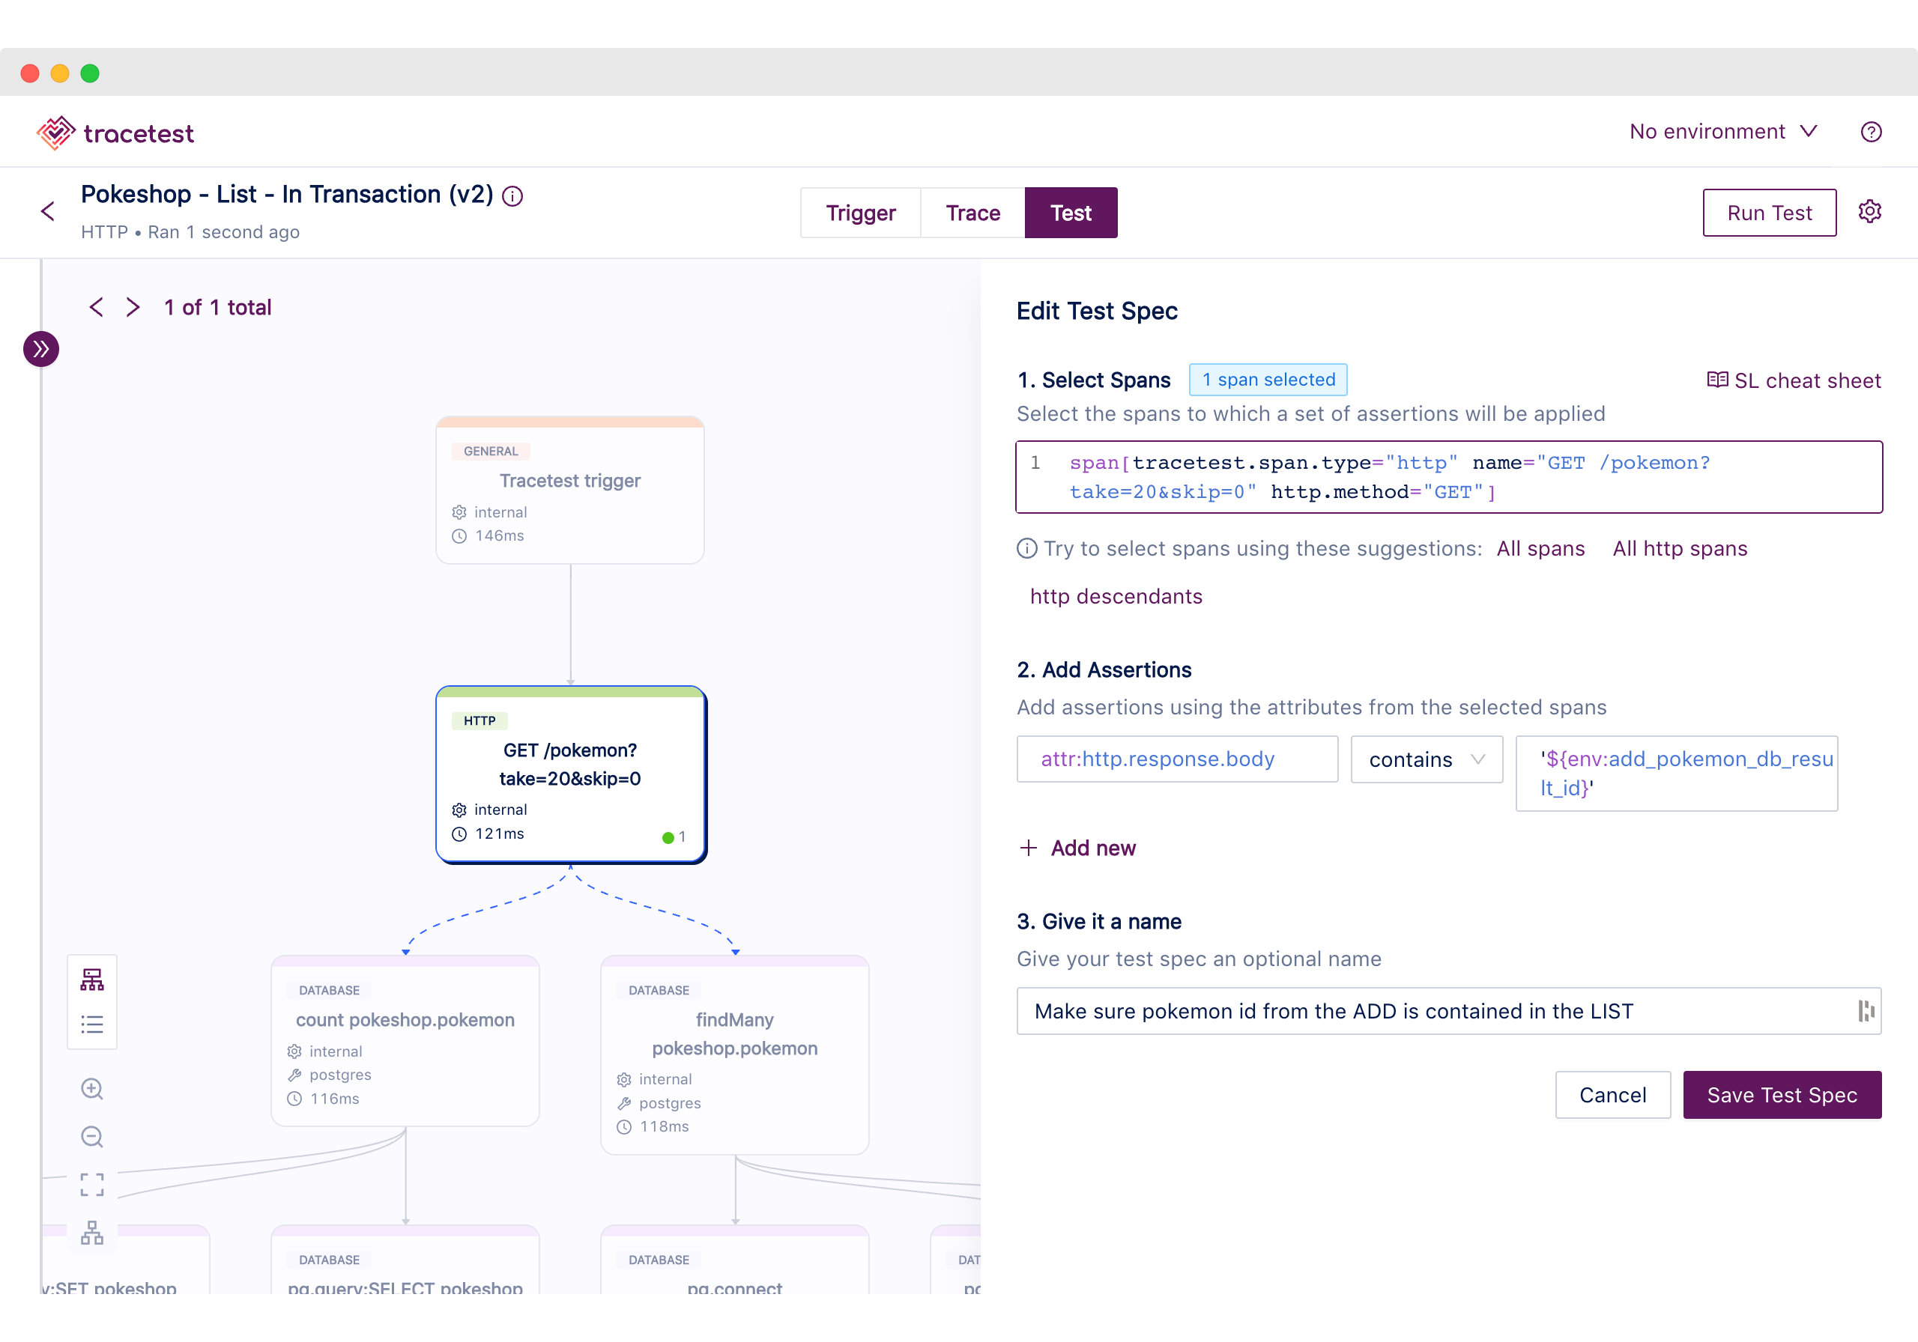Click the span selector query editor

click(1448, 477)
